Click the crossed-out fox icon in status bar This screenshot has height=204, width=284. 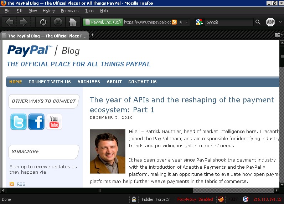(x=221, y=199)
